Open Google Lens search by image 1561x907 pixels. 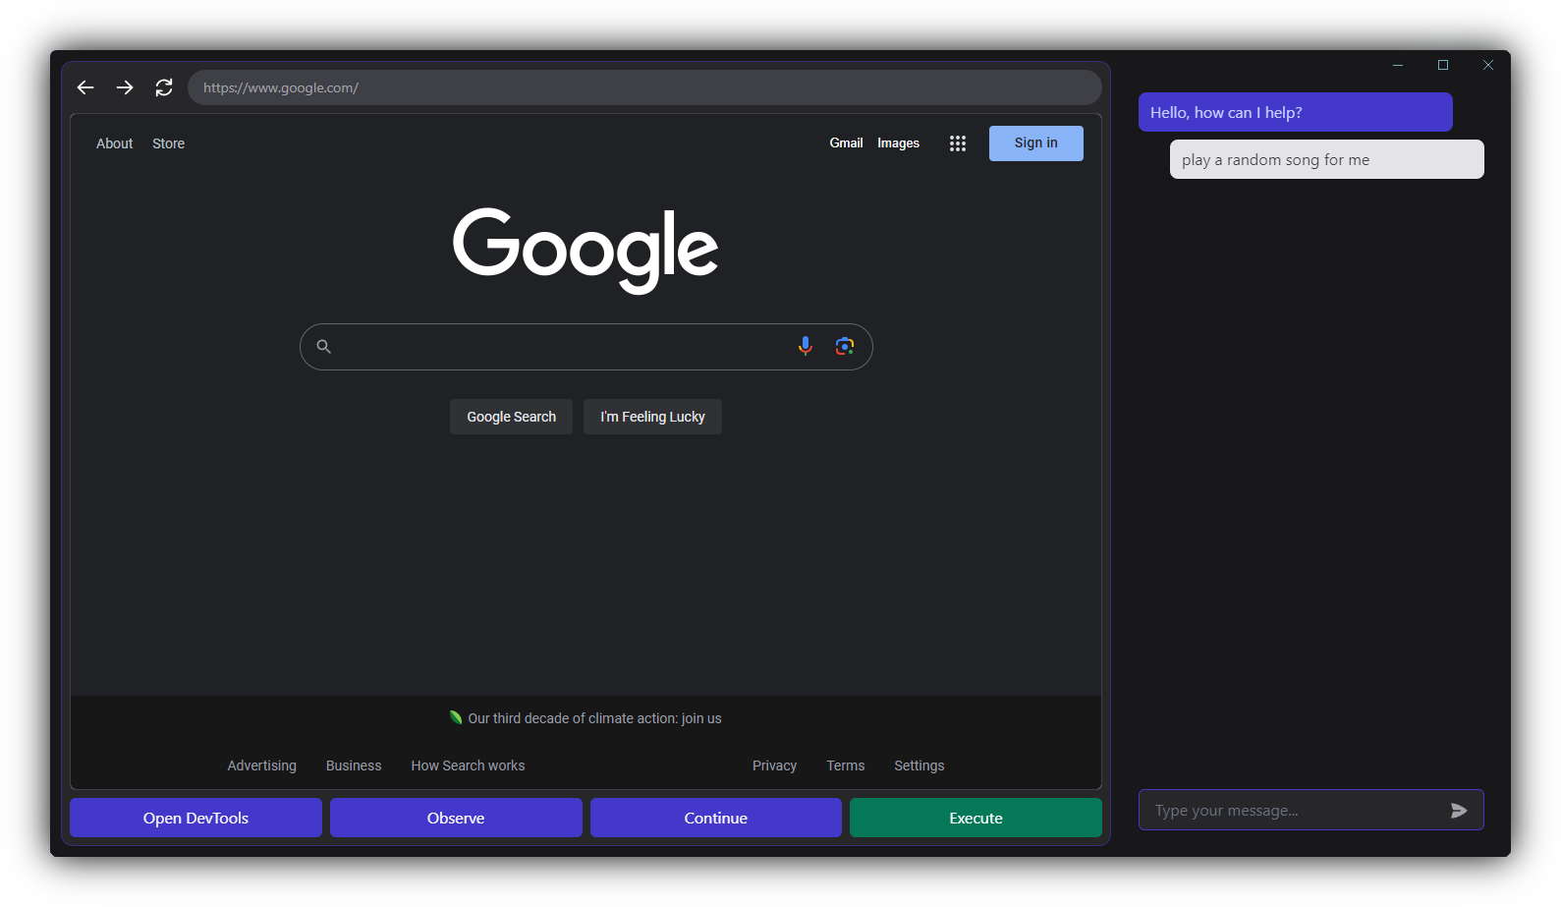coord(845,346)
